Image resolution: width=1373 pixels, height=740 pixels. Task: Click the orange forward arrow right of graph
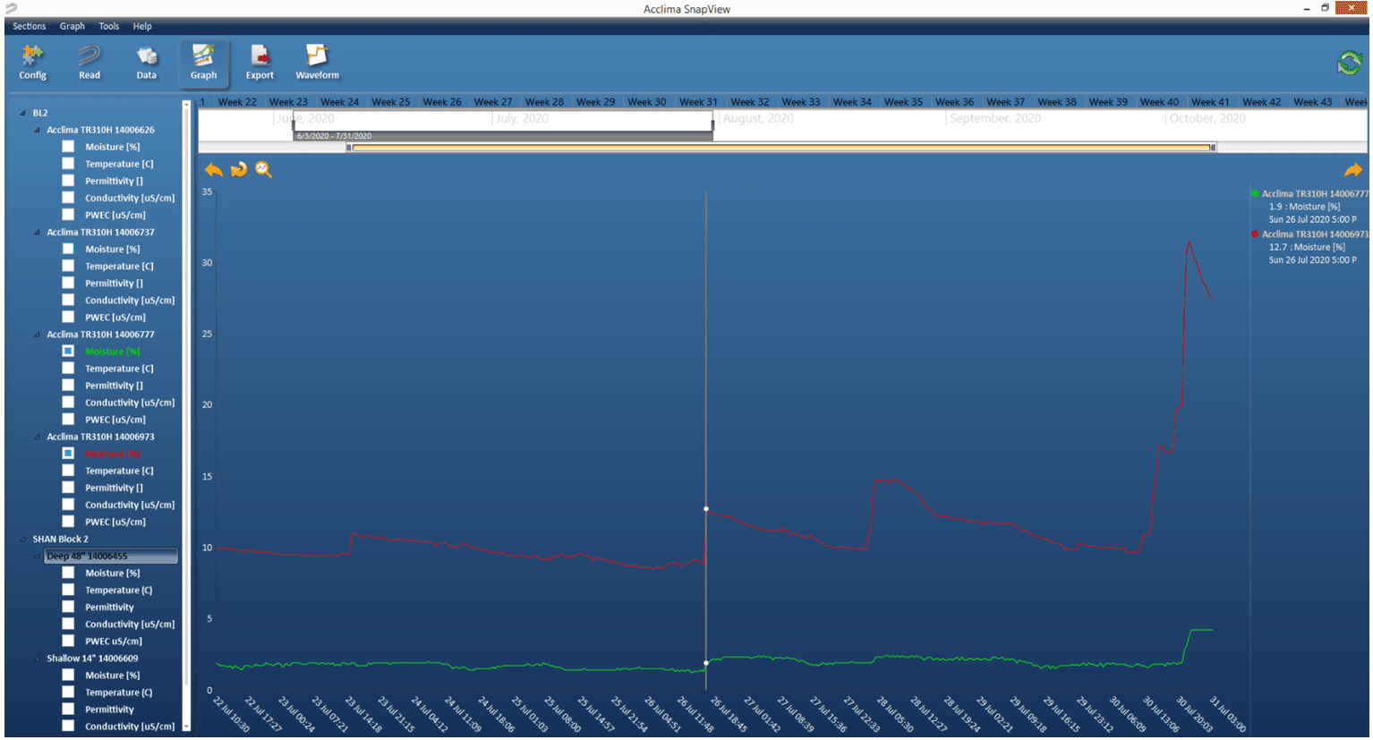pos(1352,170)
